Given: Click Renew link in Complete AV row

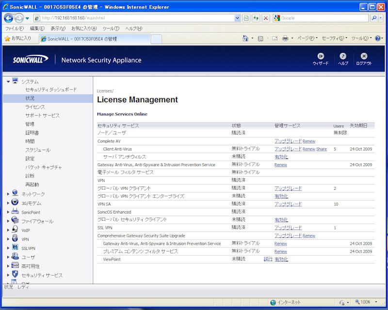Looking at the screenshot, I should 309,141.
